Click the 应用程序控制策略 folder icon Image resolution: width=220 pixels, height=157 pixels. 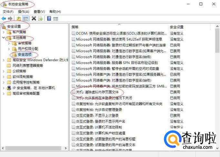click(x=9, y=82)
